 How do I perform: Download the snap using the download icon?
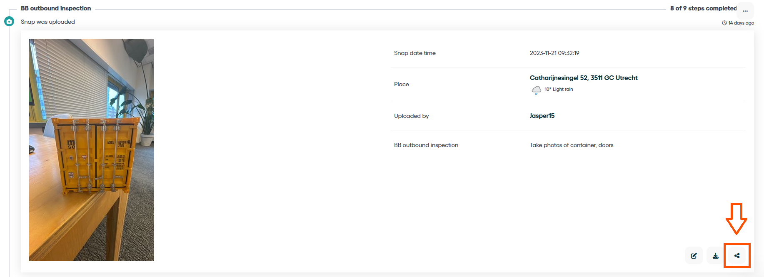point(715,256)
